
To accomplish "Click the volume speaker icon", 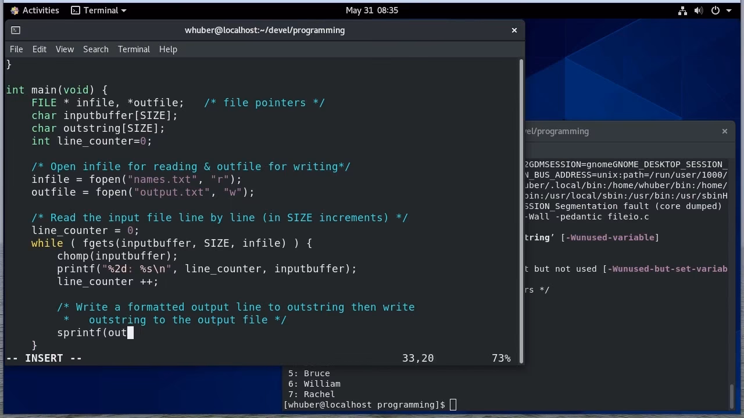I will pos(699,10).
